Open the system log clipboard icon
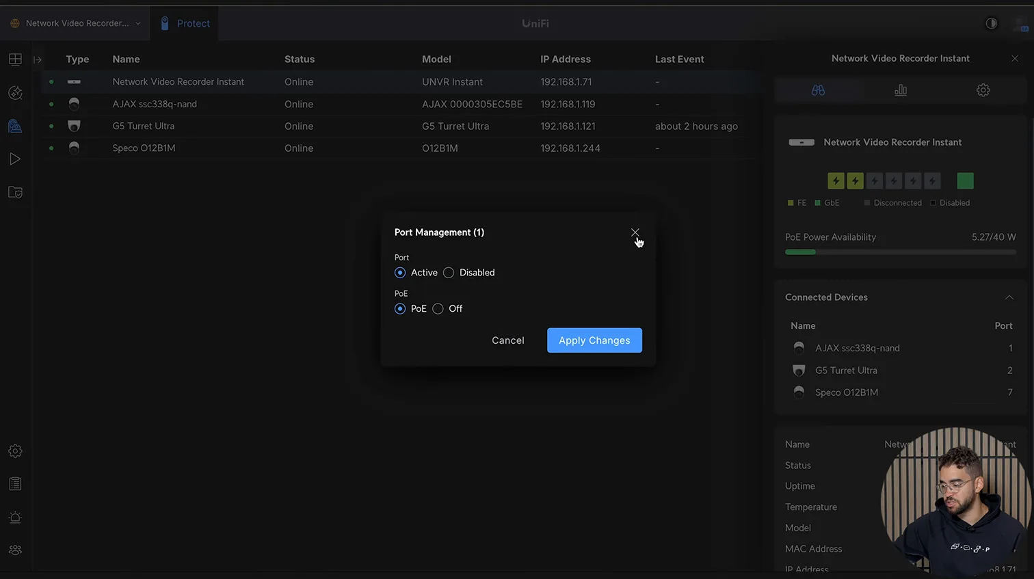Screen dimensions: 1034x579 coord(15,484)
